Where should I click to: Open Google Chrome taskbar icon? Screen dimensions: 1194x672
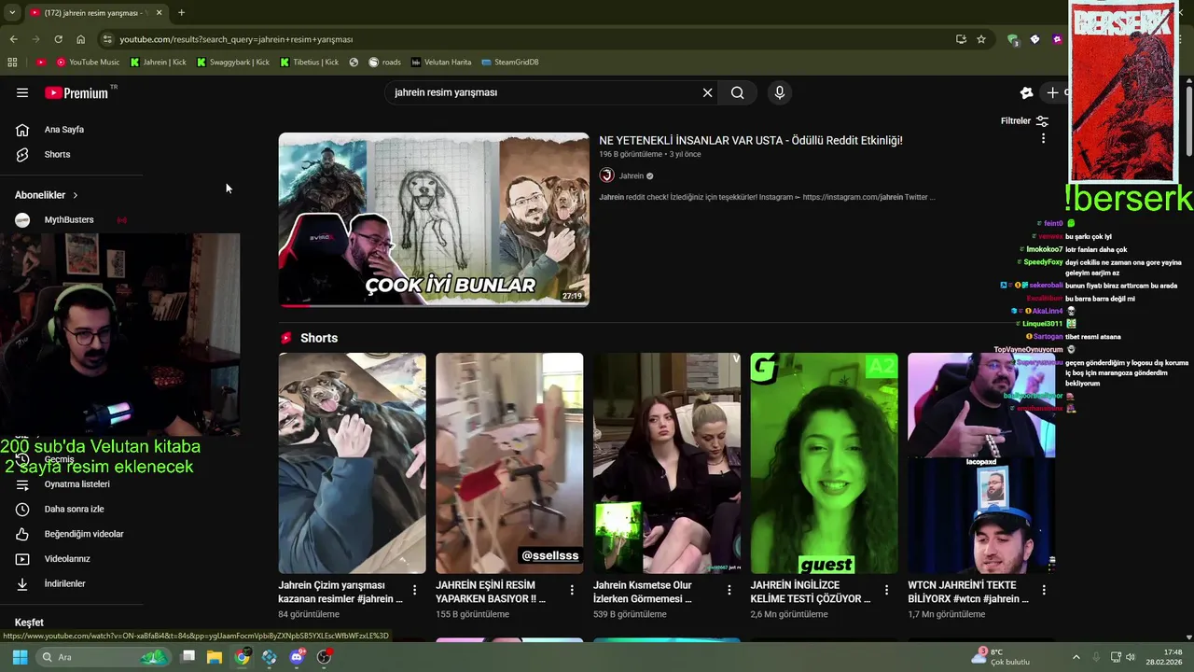click(x=243, y=657)
